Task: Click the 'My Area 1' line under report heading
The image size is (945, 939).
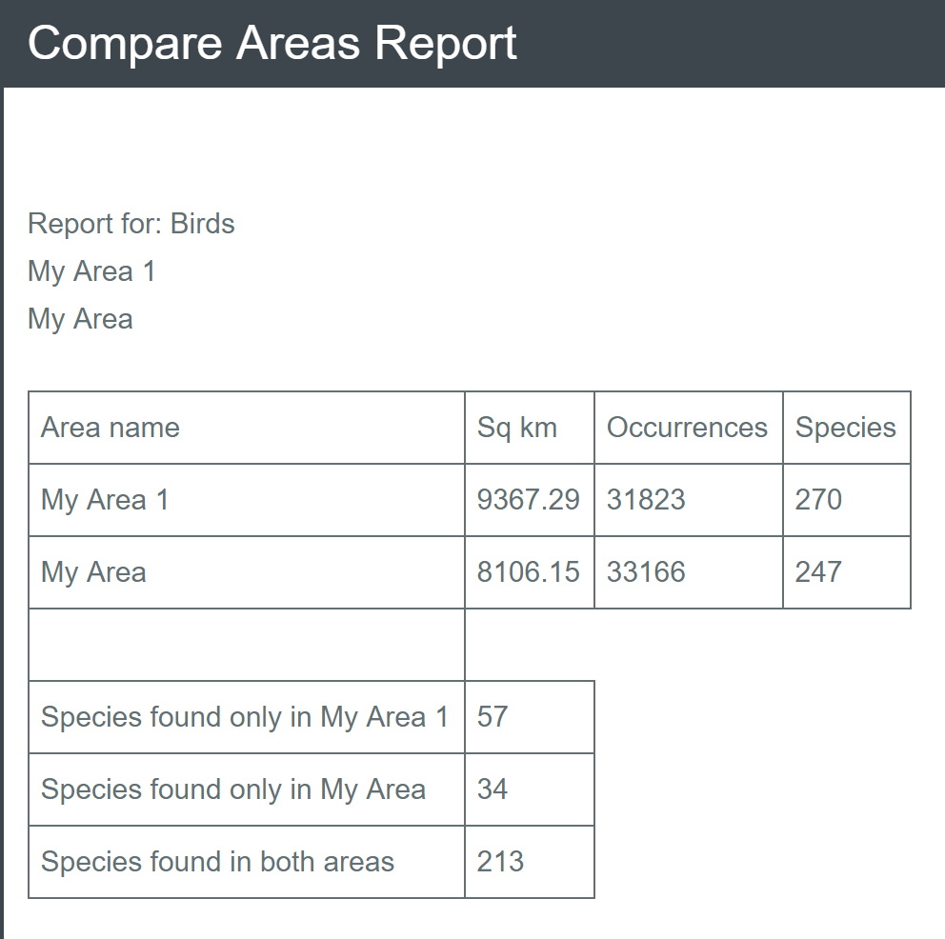Action: (x=91, y=271)
